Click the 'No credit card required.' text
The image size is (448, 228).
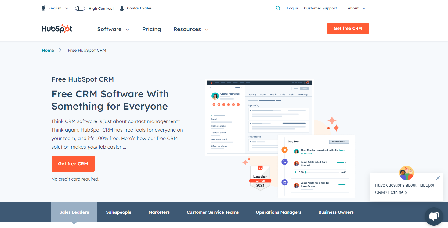click(75, 179)
